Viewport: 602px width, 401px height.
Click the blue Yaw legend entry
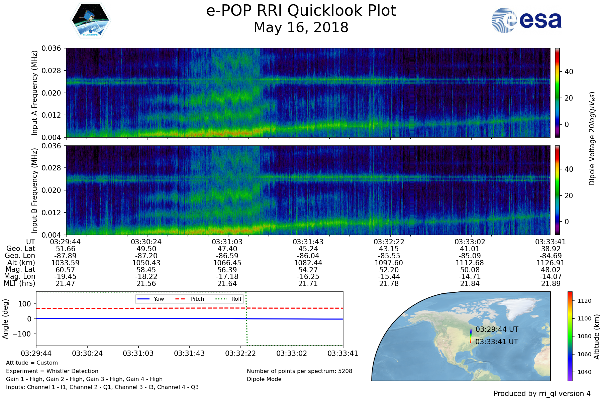coord(150,299)
